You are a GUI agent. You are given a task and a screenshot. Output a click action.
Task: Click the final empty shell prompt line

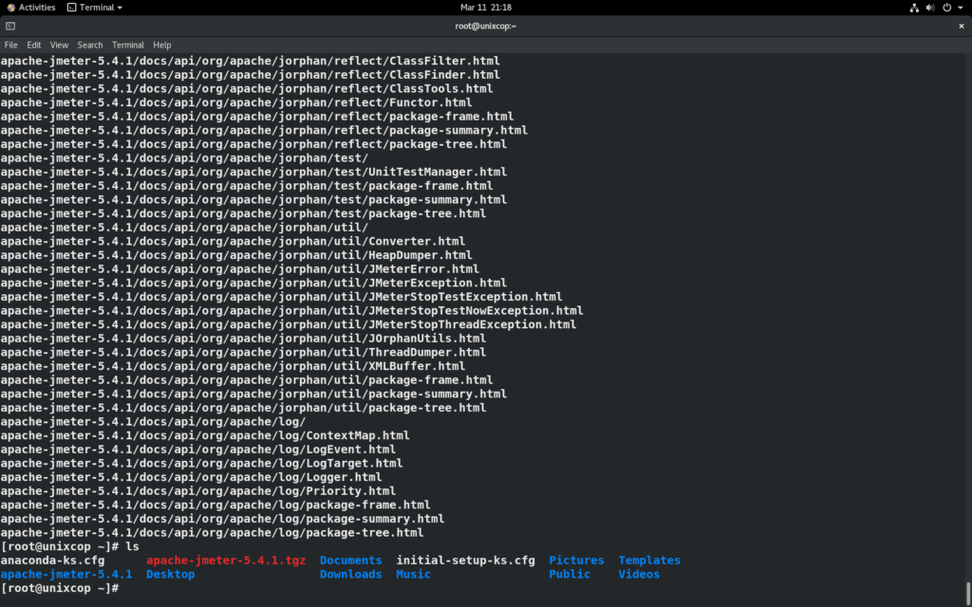pyautogui.click(x=60, y=588)
